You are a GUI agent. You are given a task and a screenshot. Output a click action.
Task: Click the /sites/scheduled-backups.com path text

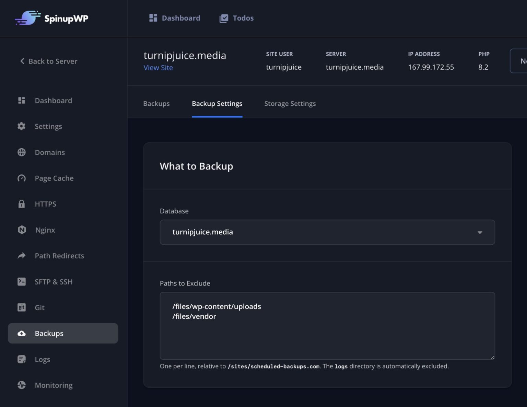point(273,366)
